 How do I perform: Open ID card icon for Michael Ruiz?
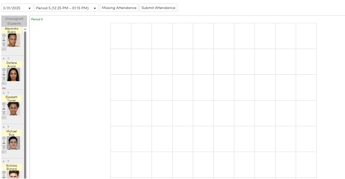click(4, 152)
